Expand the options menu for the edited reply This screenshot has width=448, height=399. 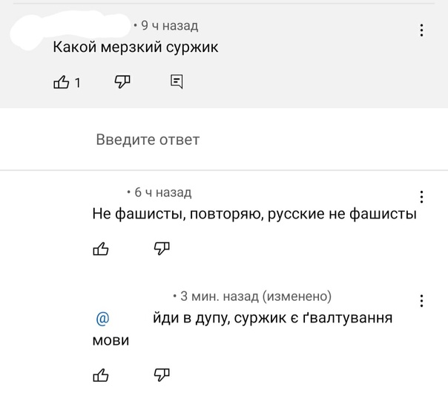[422, 301]
